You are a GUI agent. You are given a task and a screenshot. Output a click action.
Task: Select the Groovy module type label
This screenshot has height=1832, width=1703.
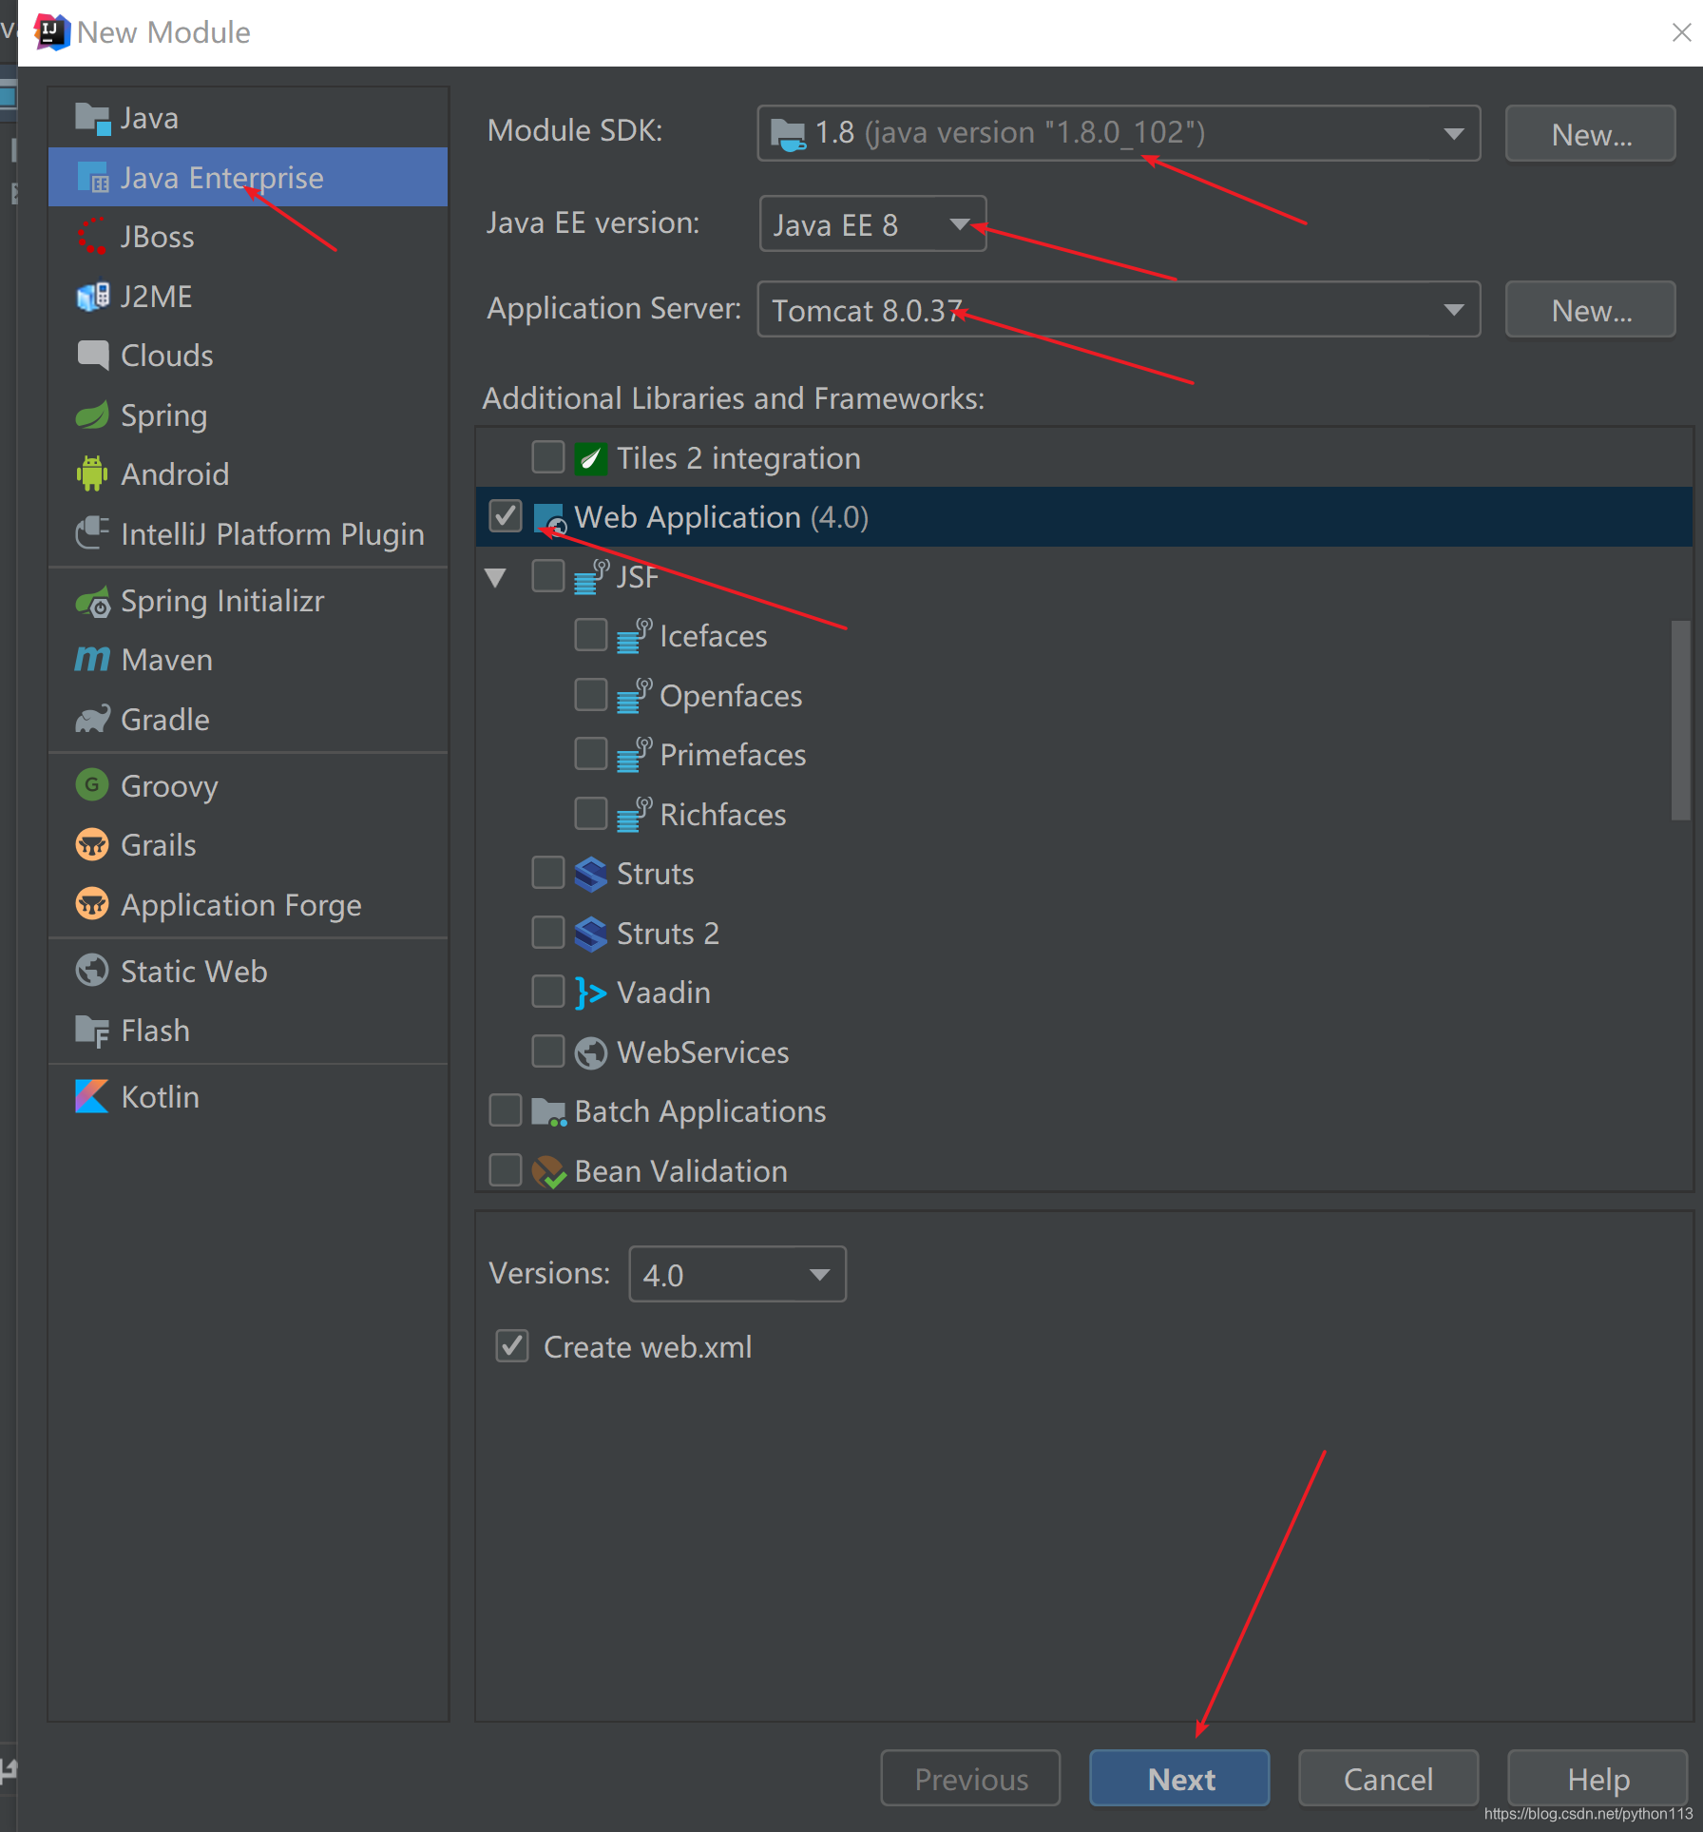169,786
